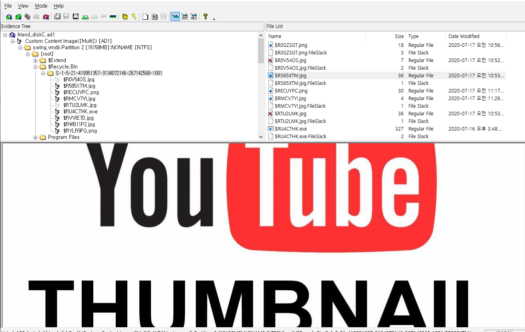Click Detect EFS Encryption key icon

pos(134,17)
